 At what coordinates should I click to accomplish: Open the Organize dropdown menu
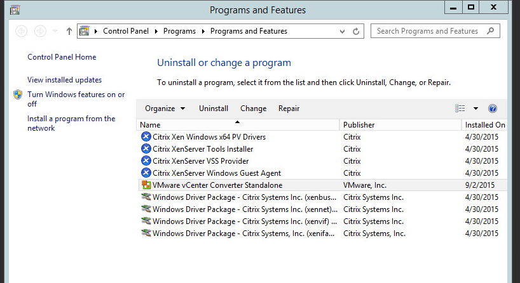[x=165, y=109]
